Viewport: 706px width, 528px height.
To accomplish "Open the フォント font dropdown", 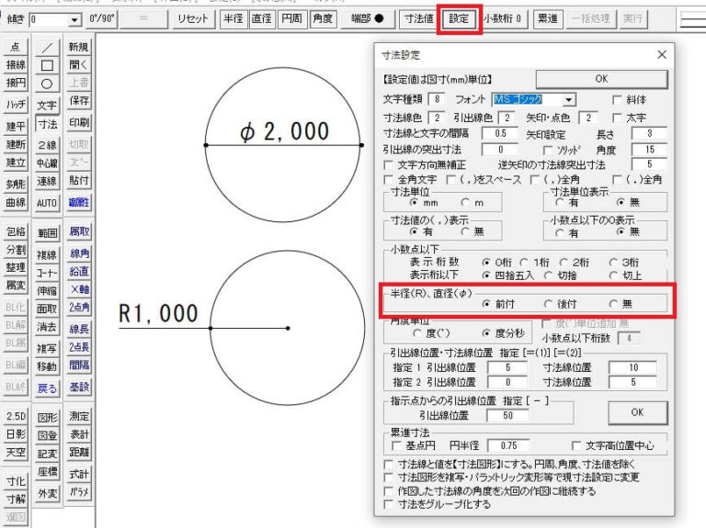I will [570, 100].
